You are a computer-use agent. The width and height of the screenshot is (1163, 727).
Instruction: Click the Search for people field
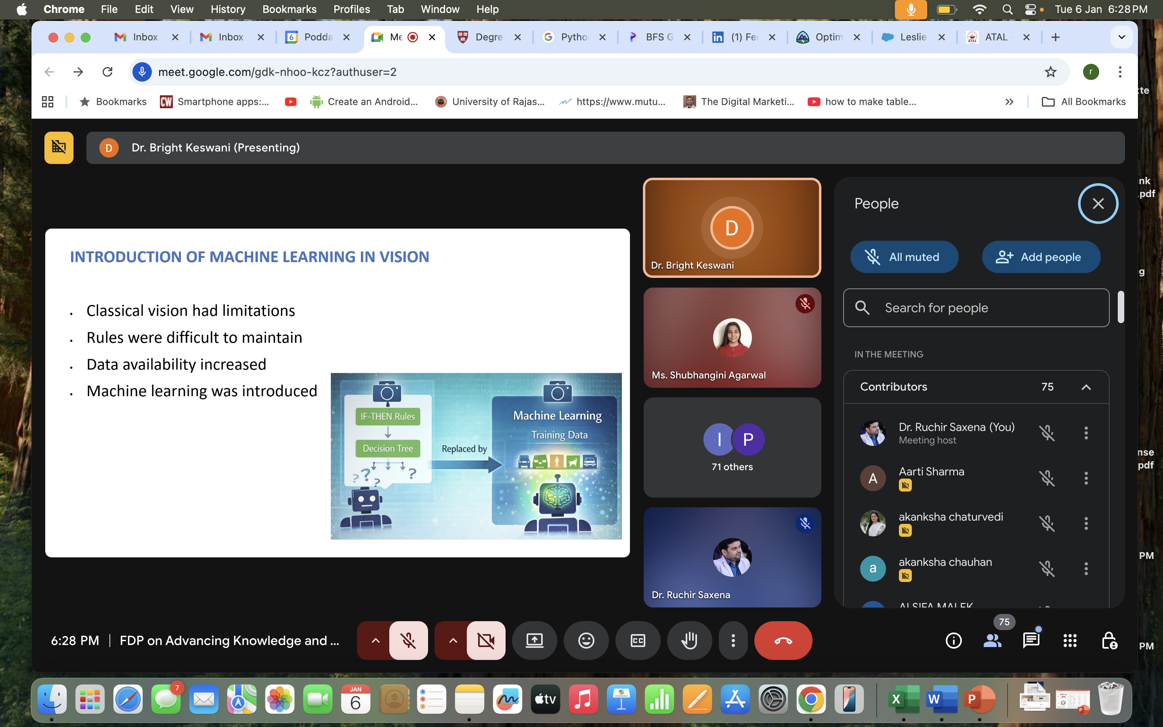coord(976,308)
